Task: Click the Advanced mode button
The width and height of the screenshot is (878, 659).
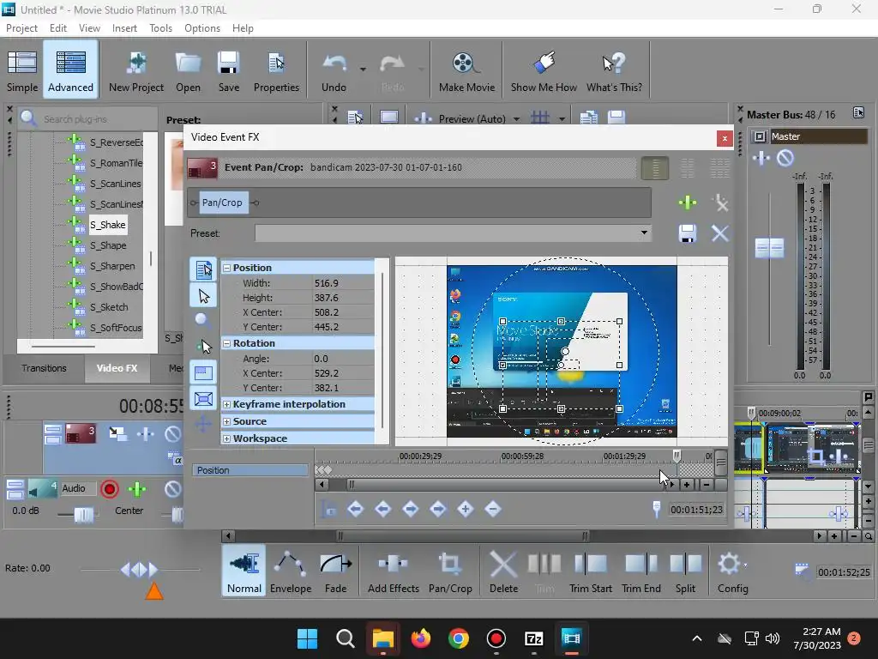Action: pos(70,70)
